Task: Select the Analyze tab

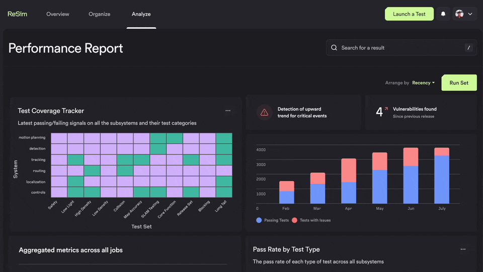Action: pyautogui.click(x=141, y=14)
